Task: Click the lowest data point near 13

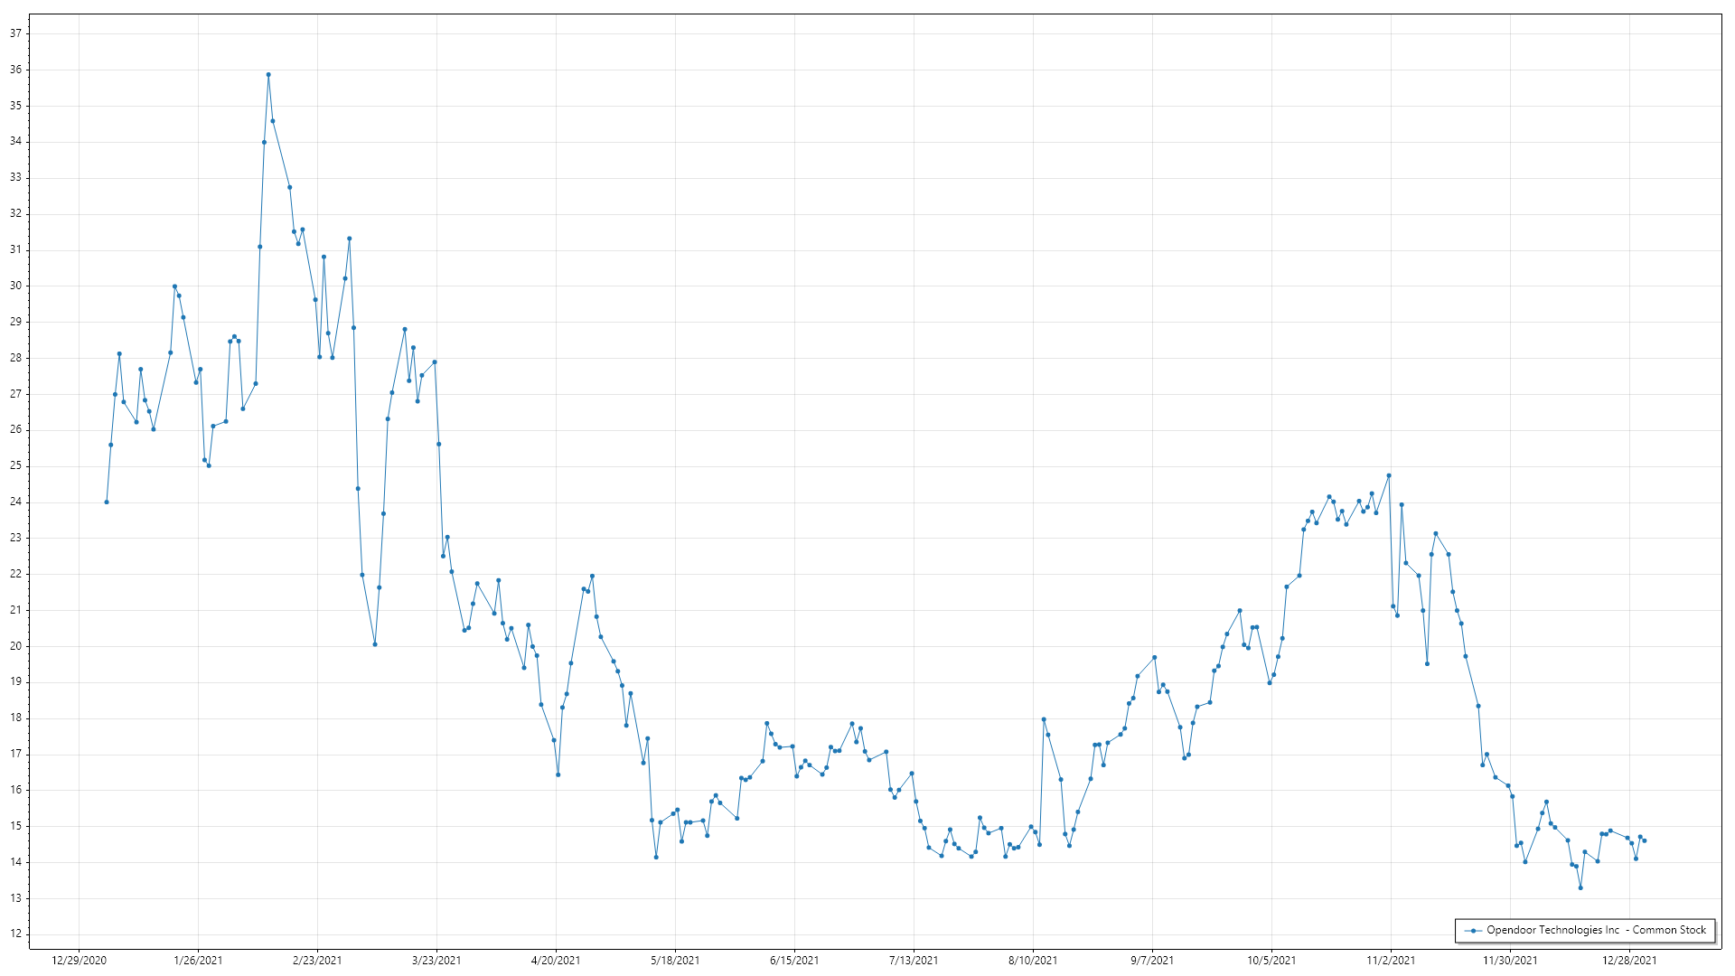Action: [1580, 887]
